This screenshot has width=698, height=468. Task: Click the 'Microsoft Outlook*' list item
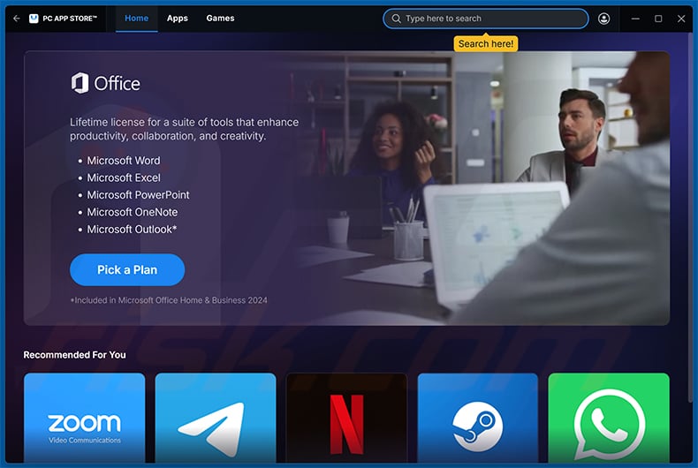pyautogui.click(x=132, y=230)
